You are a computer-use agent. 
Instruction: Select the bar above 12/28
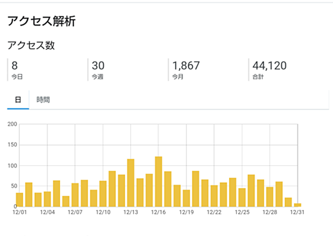tap(270, 197)
